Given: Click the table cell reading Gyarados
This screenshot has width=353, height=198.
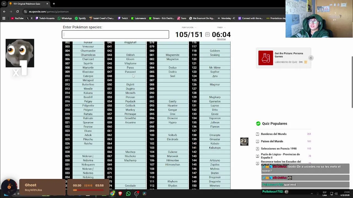Looking at the screenshot, I should (x=215, y=101).
